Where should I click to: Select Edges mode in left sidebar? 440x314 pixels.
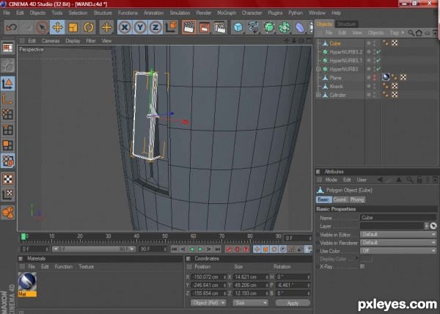coord(7,130)
